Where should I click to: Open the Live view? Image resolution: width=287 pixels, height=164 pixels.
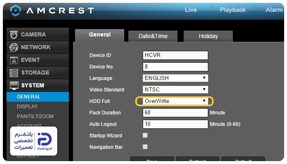tap(191, 10)
